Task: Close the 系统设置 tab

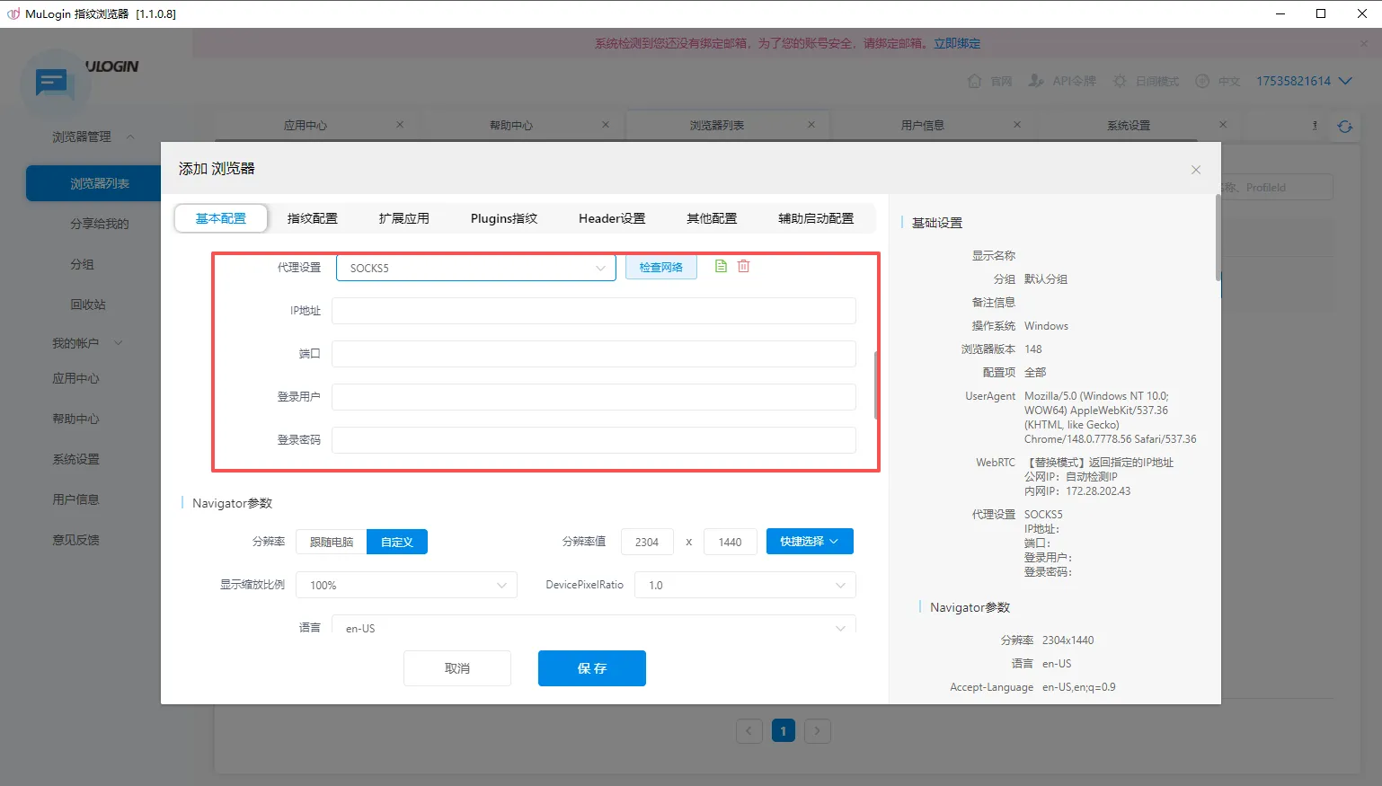Action: click(x=1223, y=125)
